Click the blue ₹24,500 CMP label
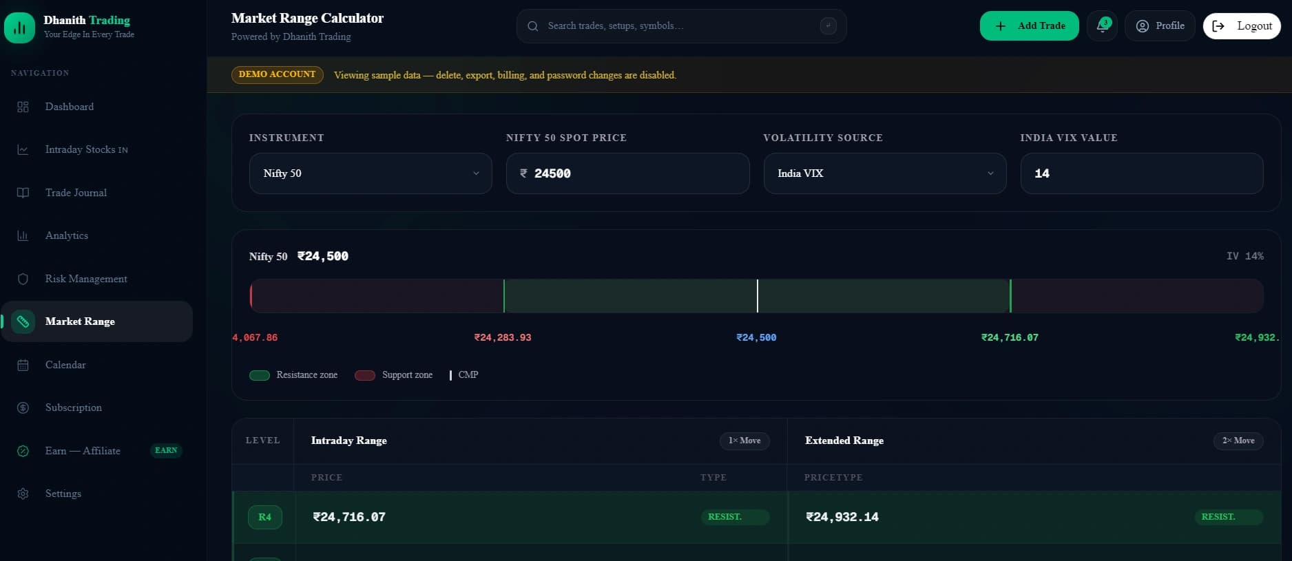The image size is (1292, 561). [756, 338]
